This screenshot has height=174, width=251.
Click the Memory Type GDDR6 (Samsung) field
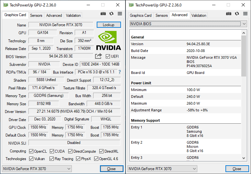click(49, 96)
